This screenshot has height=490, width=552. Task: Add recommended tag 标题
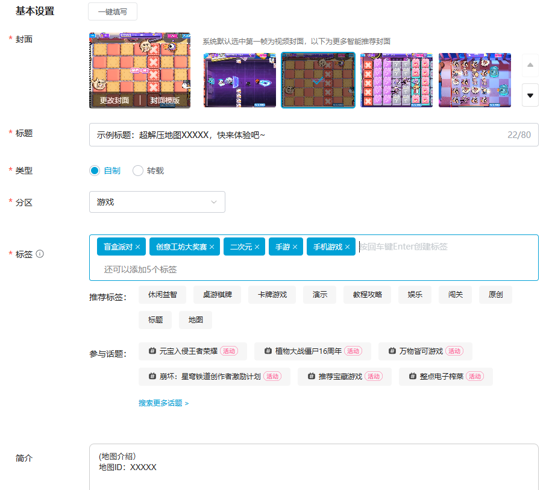coord(155,320)
